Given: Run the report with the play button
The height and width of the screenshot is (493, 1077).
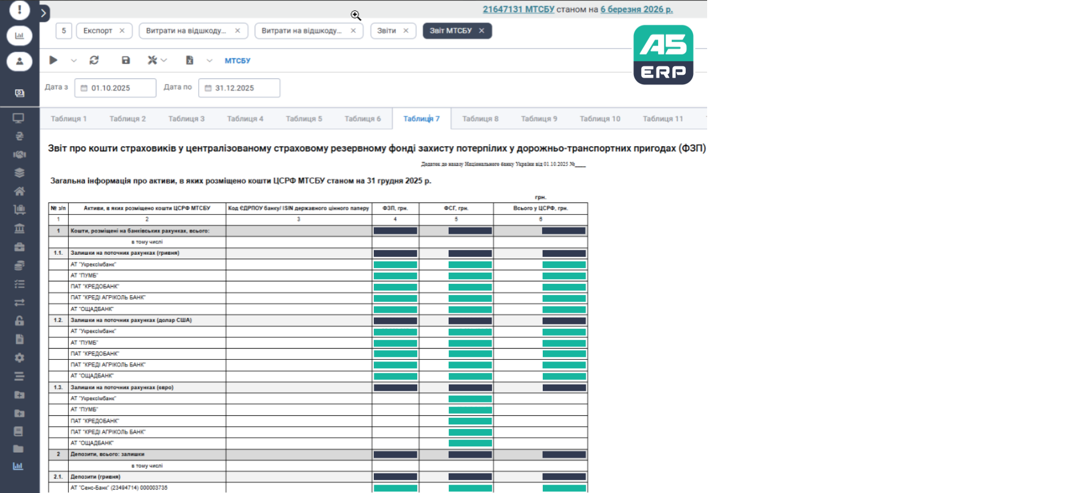Looking at the screenshot, I should click(53, 60).
